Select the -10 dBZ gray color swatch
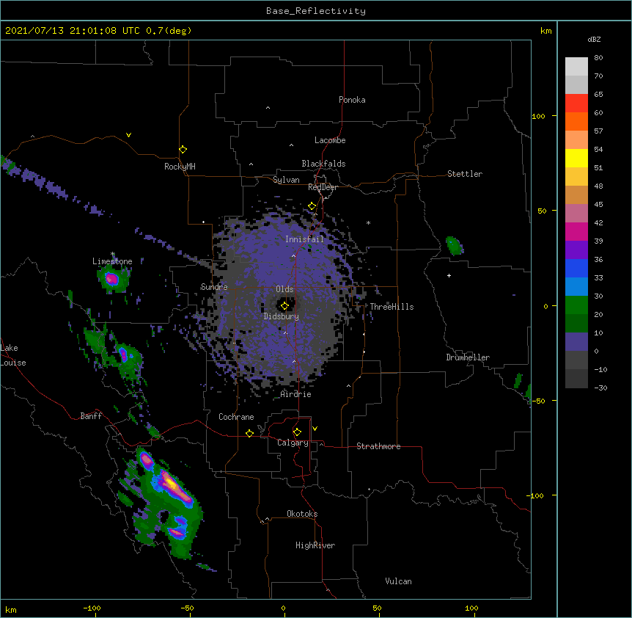The height and width of the screenshot is (618, 632). tap(576, 379)
